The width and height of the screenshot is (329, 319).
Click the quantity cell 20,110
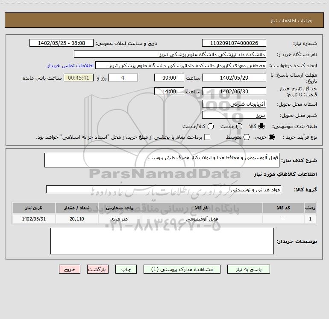point(76,219)
